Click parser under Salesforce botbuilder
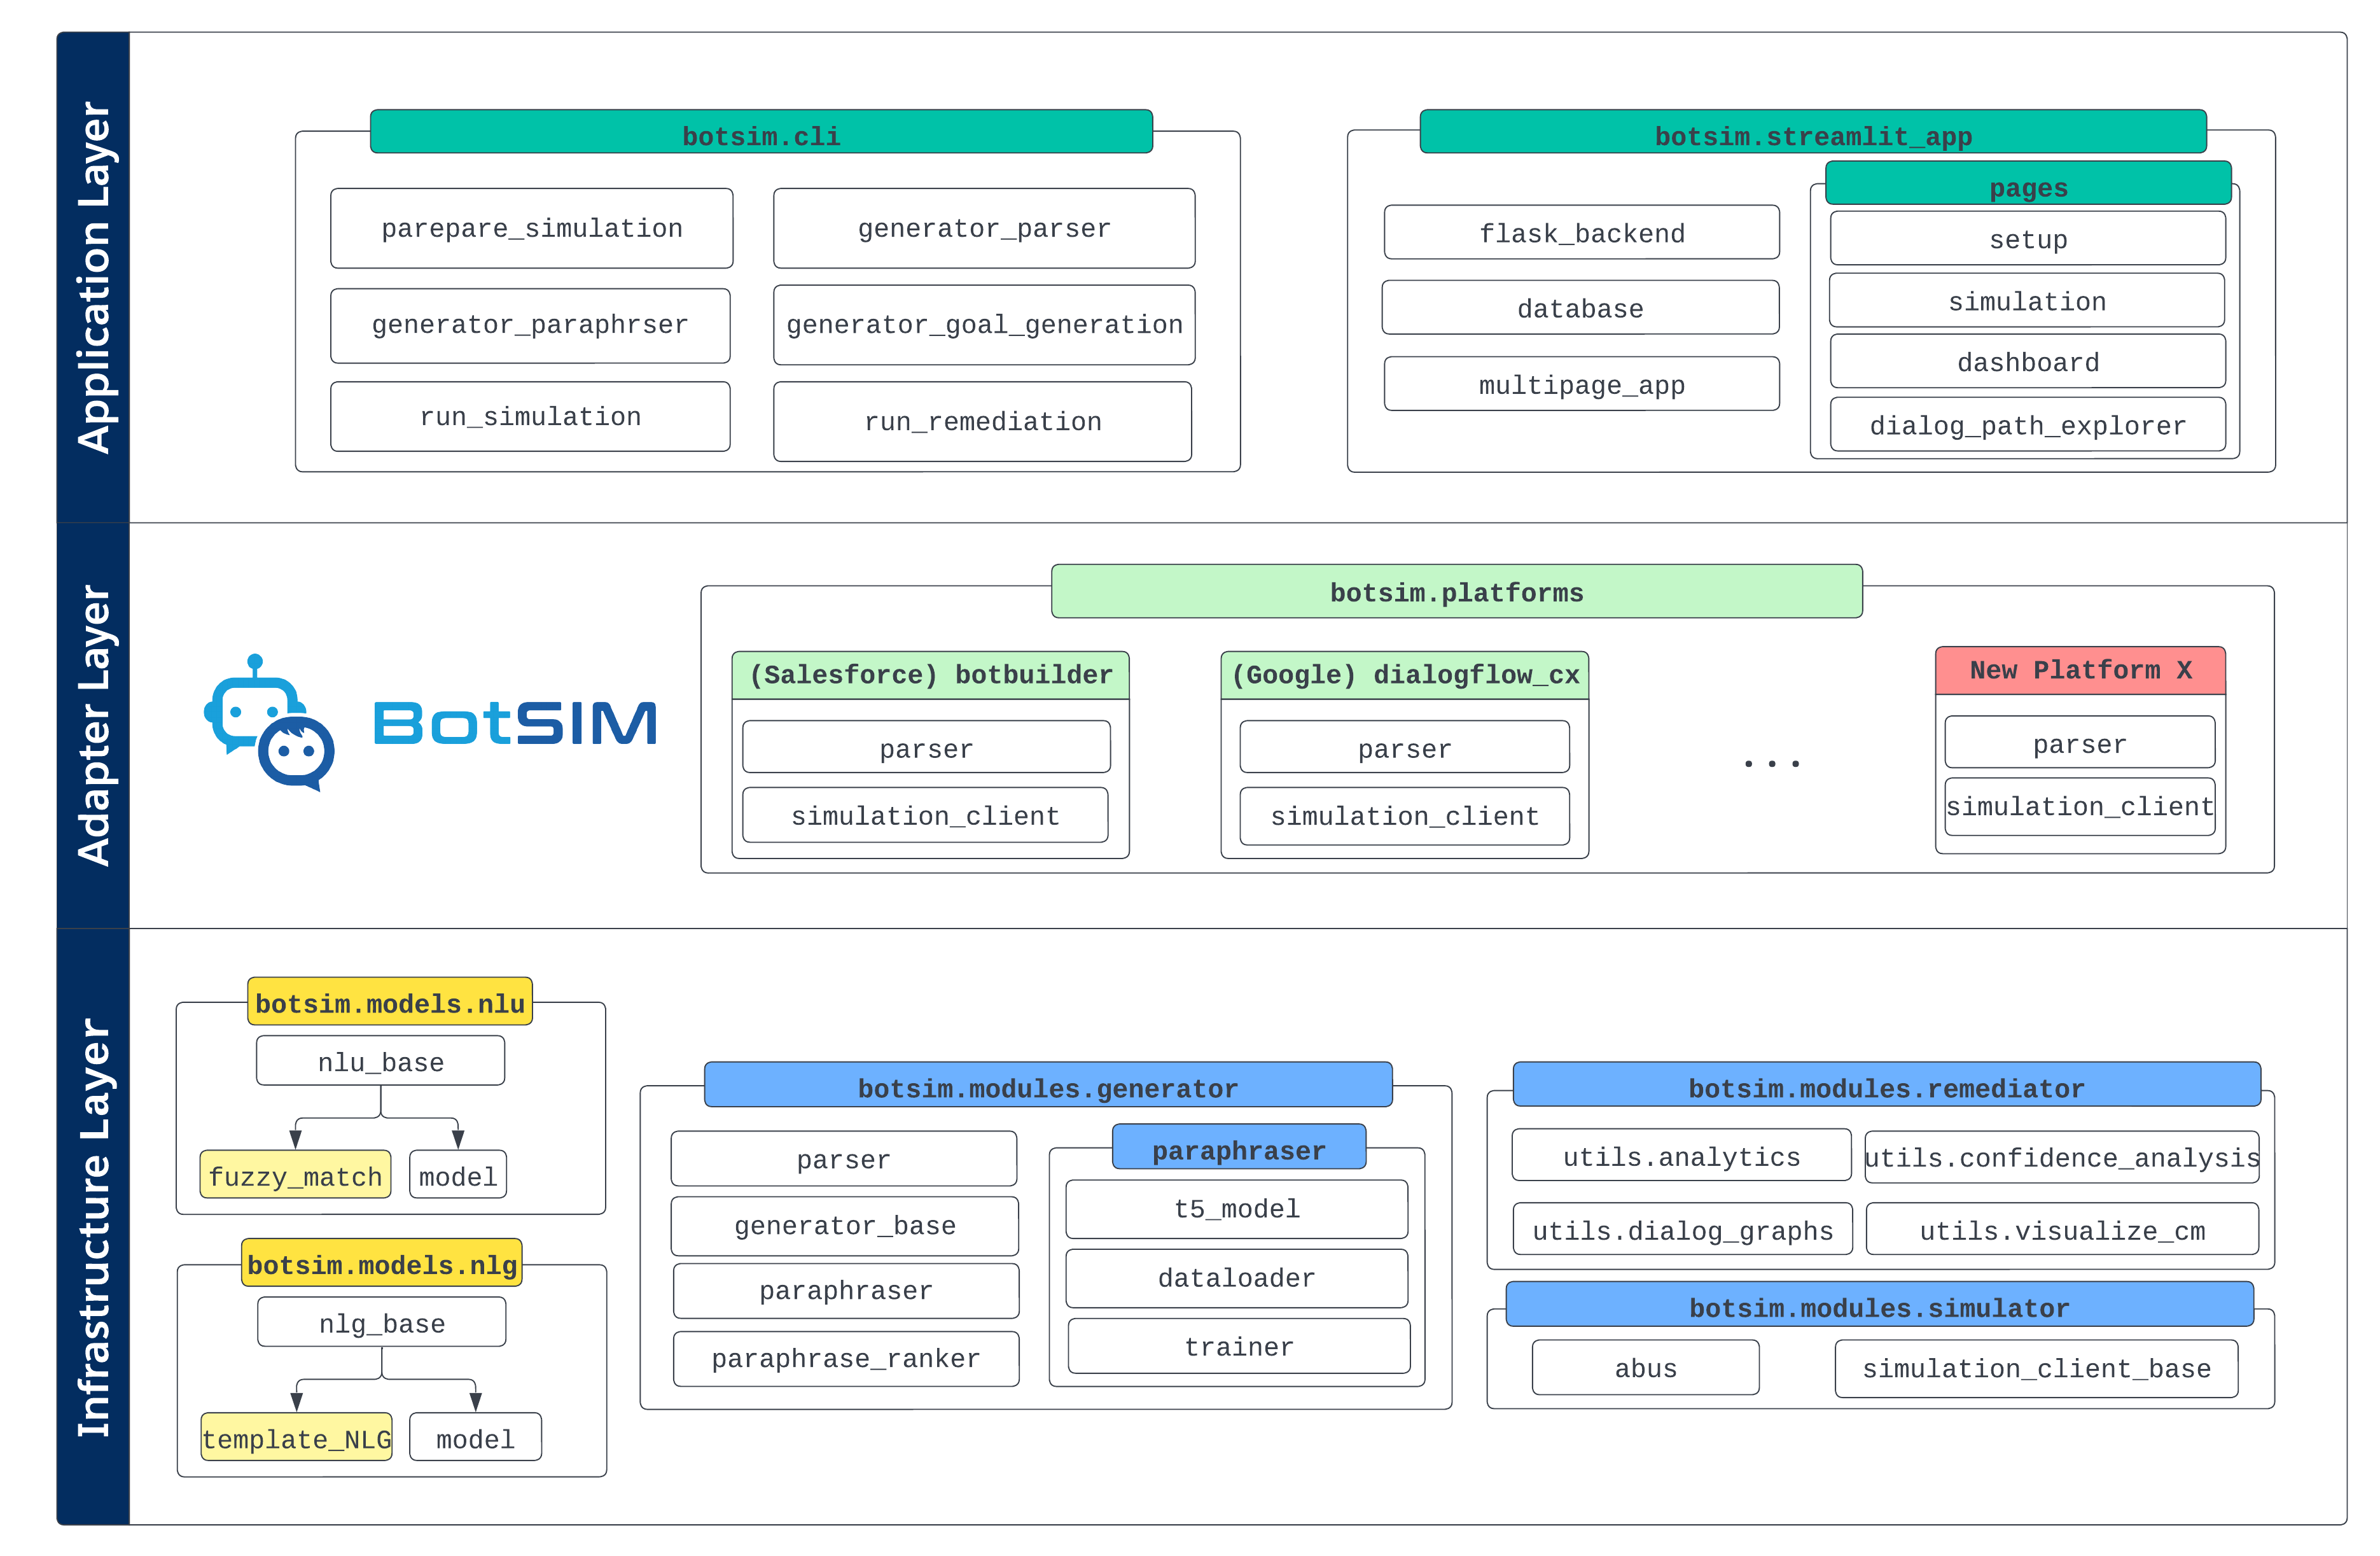The width and height of the screenshot is (2380, 1556). click(x=926, y=748)
